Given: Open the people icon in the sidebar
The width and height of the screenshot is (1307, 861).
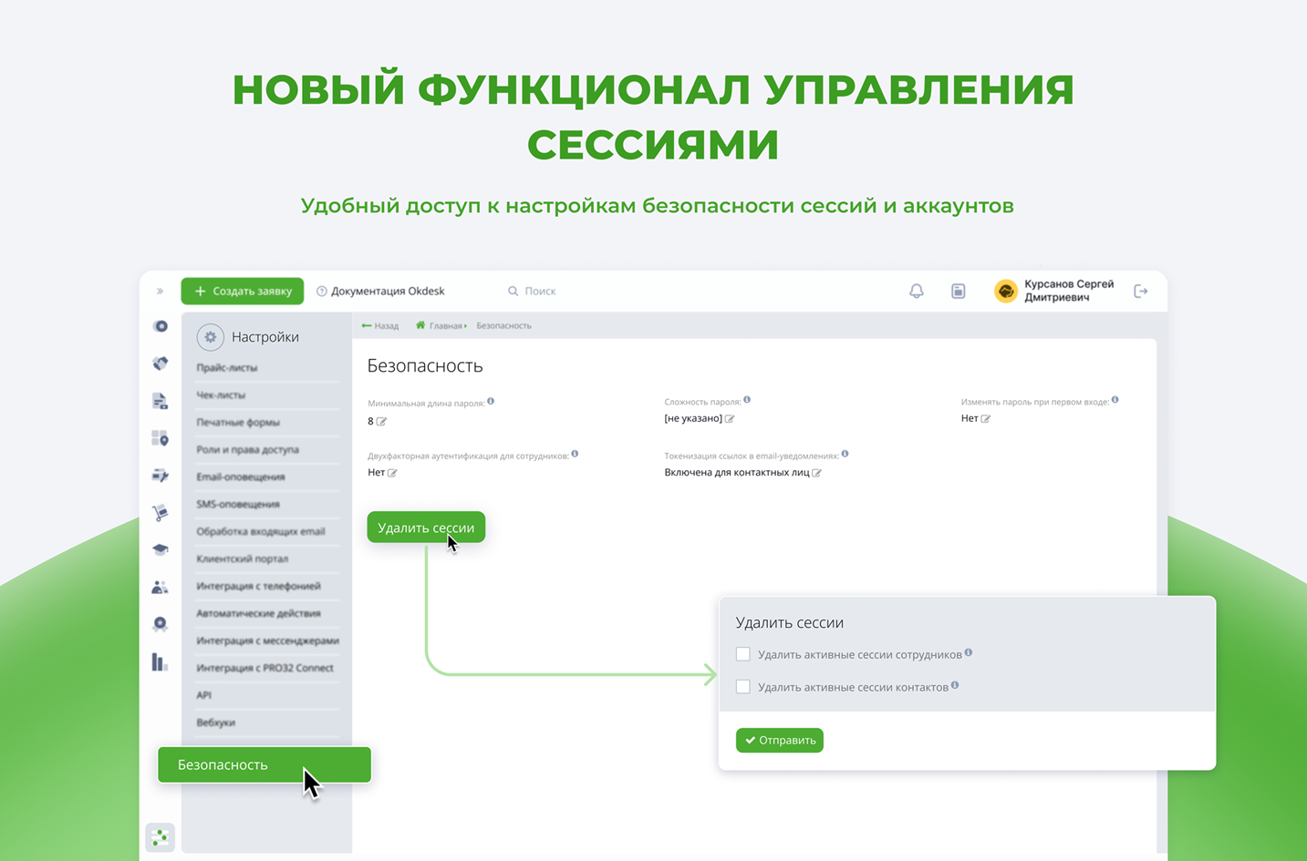Looking at the screenshot, I should point(161,588).
